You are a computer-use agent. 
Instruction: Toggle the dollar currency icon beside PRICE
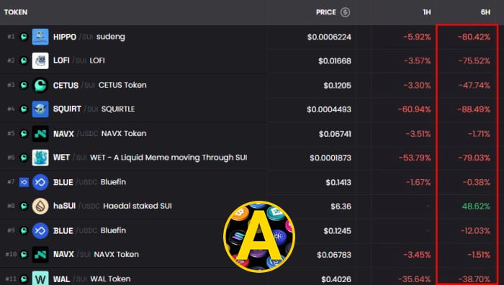345,12
